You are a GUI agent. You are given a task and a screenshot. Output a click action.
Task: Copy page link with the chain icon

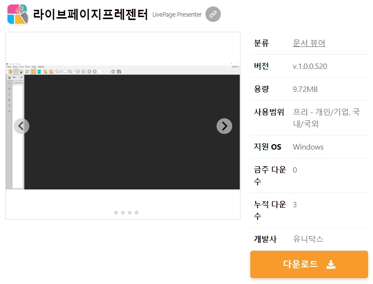pyautogui.click(x=213, y=14)
